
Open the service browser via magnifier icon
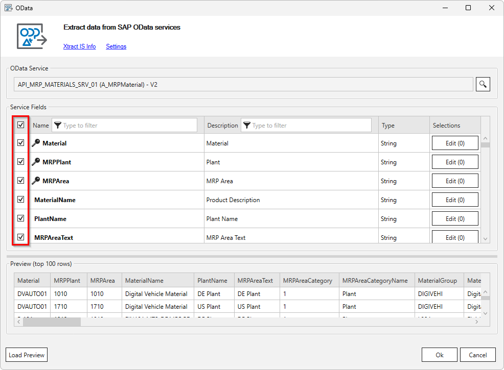(483, 84)
